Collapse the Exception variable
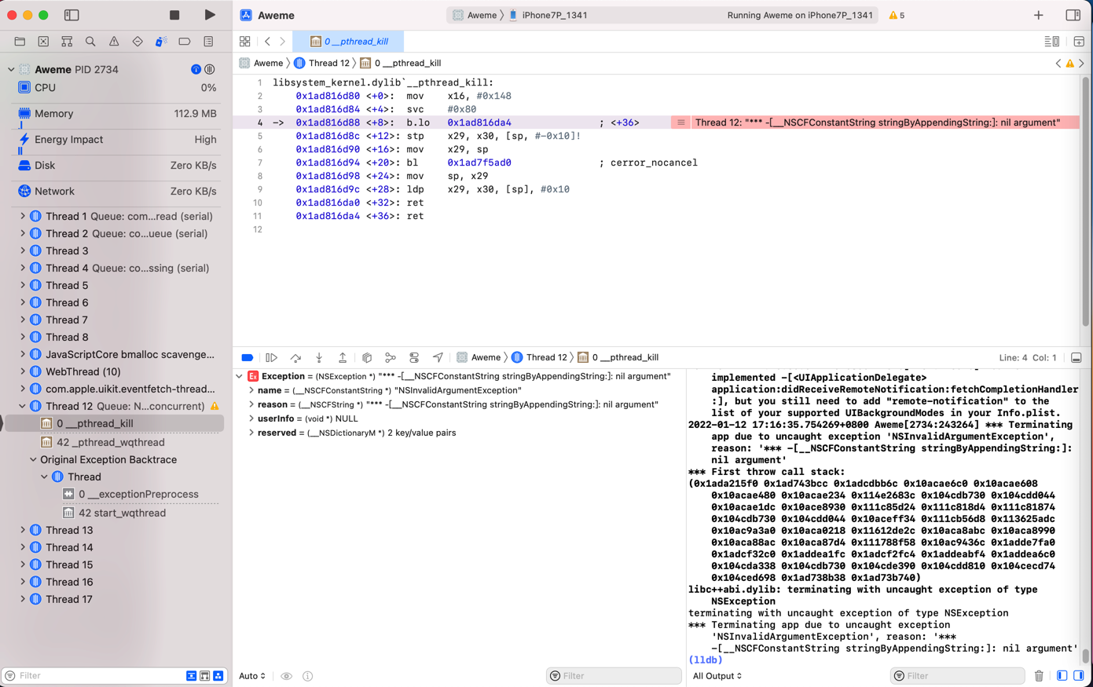Screen dimensions: 1093x687 point(240,376)
